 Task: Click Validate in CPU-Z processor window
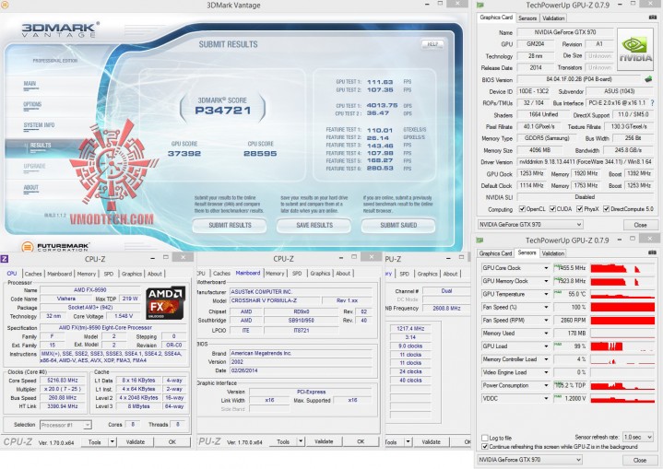(x=136, y=441)
